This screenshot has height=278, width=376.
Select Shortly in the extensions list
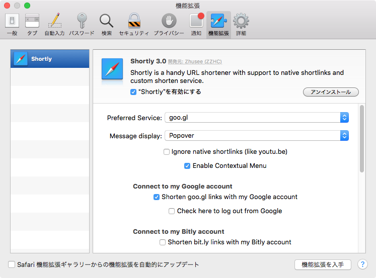click(x=50, y=59)
